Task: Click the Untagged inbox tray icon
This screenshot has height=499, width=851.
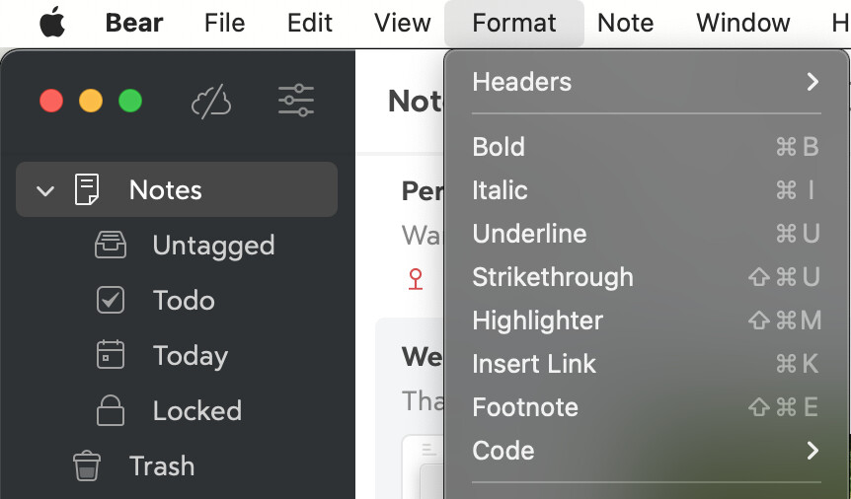Action: (111, 245)
